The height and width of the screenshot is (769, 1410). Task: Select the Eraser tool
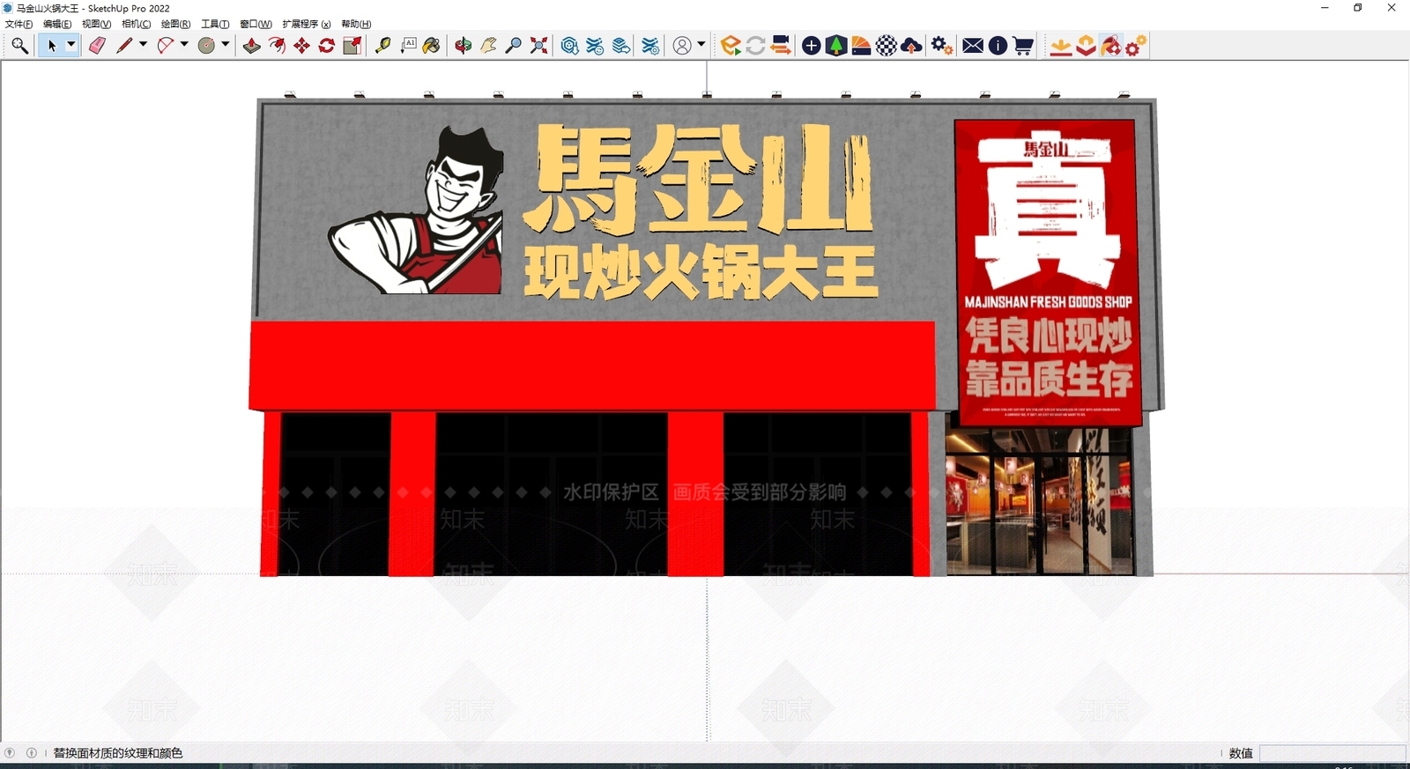point(97,46)
